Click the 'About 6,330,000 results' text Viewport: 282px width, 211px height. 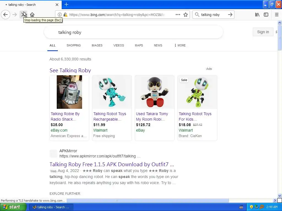coord(70,59)
